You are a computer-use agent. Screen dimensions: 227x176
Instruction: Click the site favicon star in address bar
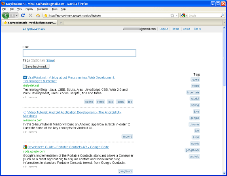point(46,15)
